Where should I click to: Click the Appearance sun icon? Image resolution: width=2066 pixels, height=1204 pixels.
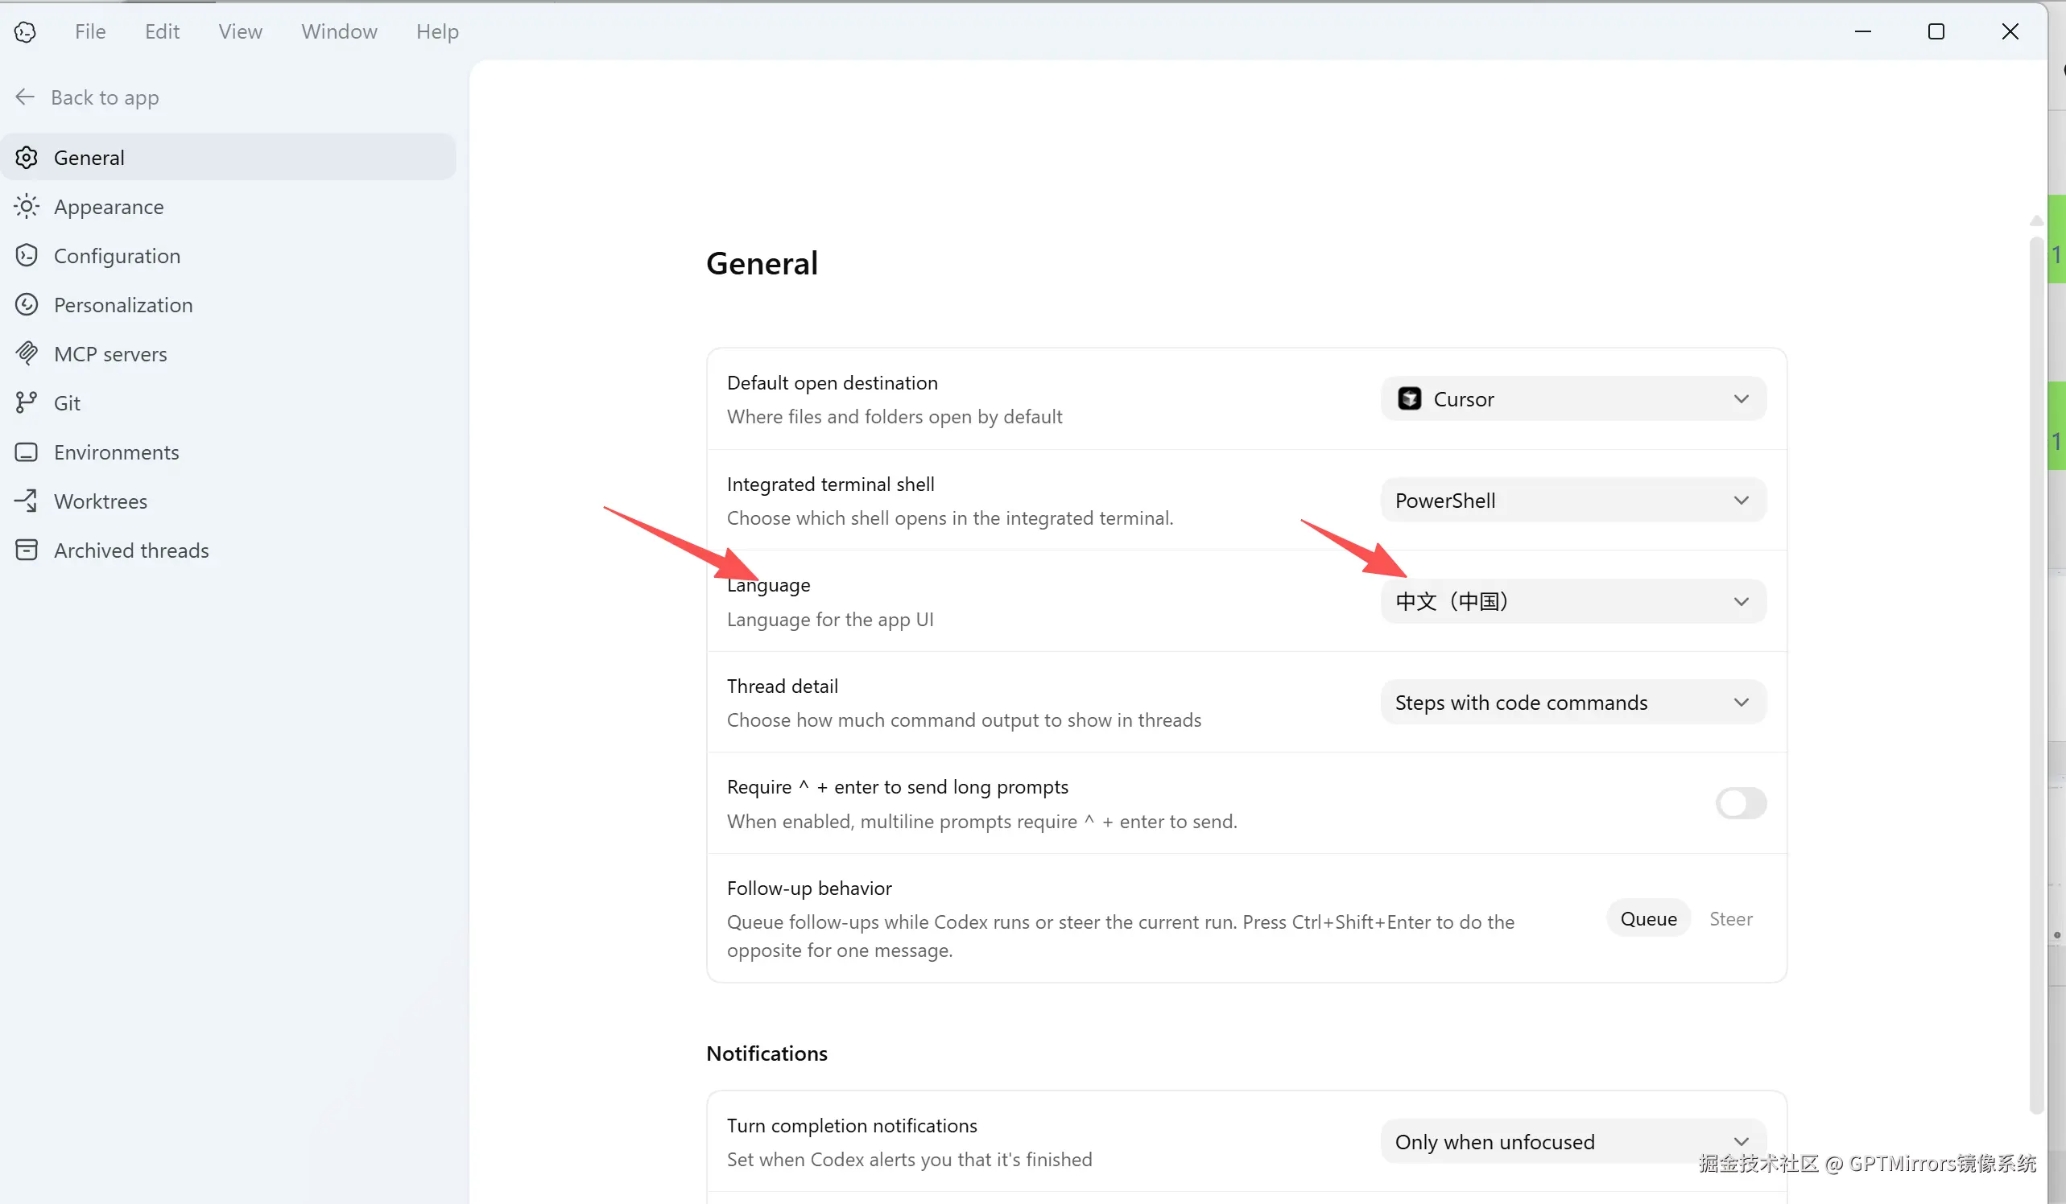[x=27, y=207]
